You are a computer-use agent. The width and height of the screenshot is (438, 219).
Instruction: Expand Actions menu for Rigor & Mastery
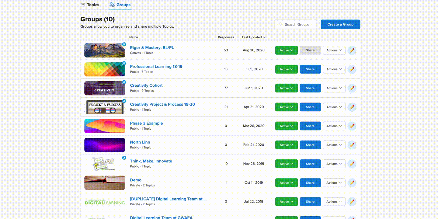click(x=334, y=50)
